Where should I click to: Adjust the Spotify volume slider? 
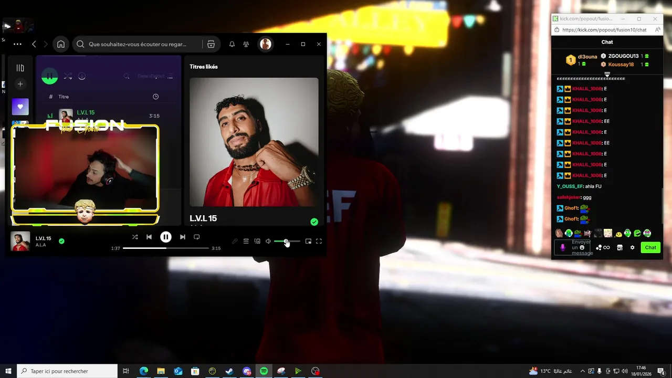pos(287,241)
